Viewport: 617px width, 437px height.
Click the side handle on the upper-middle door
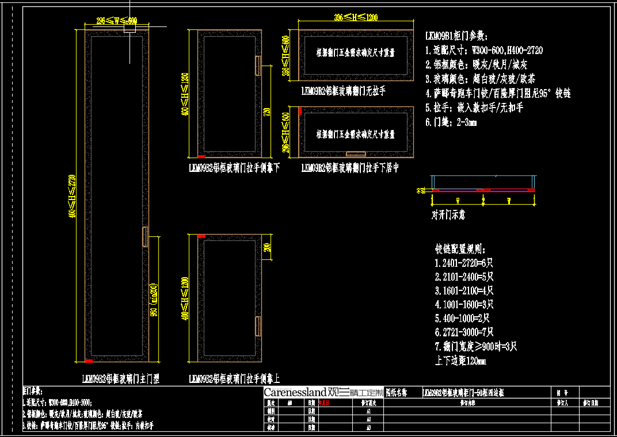coord(258,66)
